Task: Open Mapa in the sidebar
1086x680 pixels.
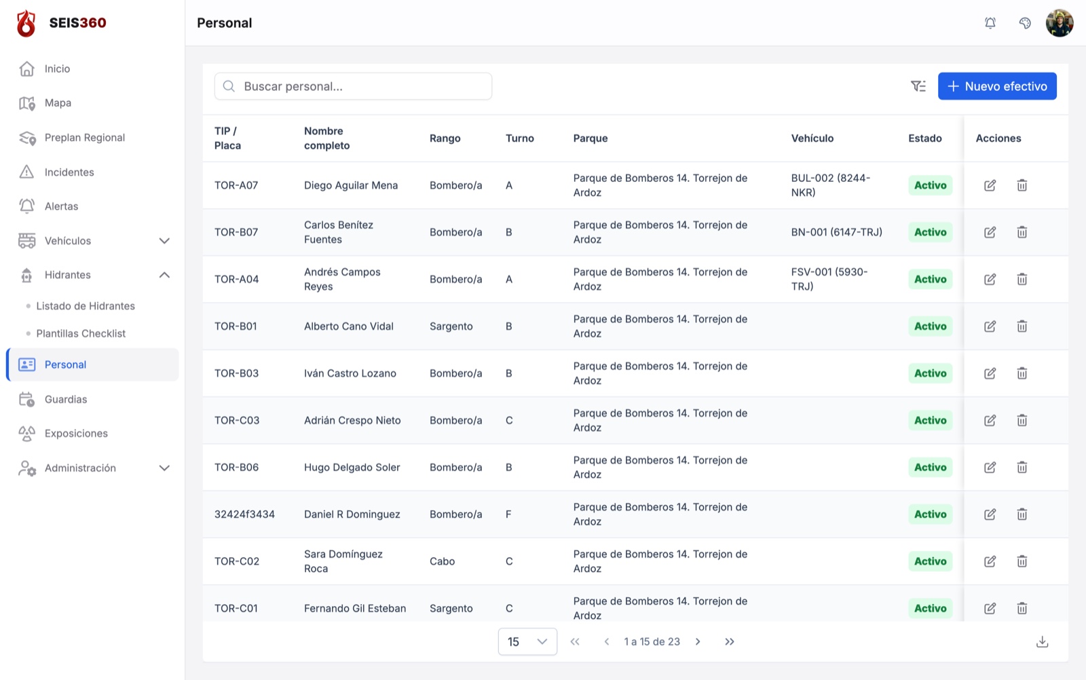Action: coord(92,103)
